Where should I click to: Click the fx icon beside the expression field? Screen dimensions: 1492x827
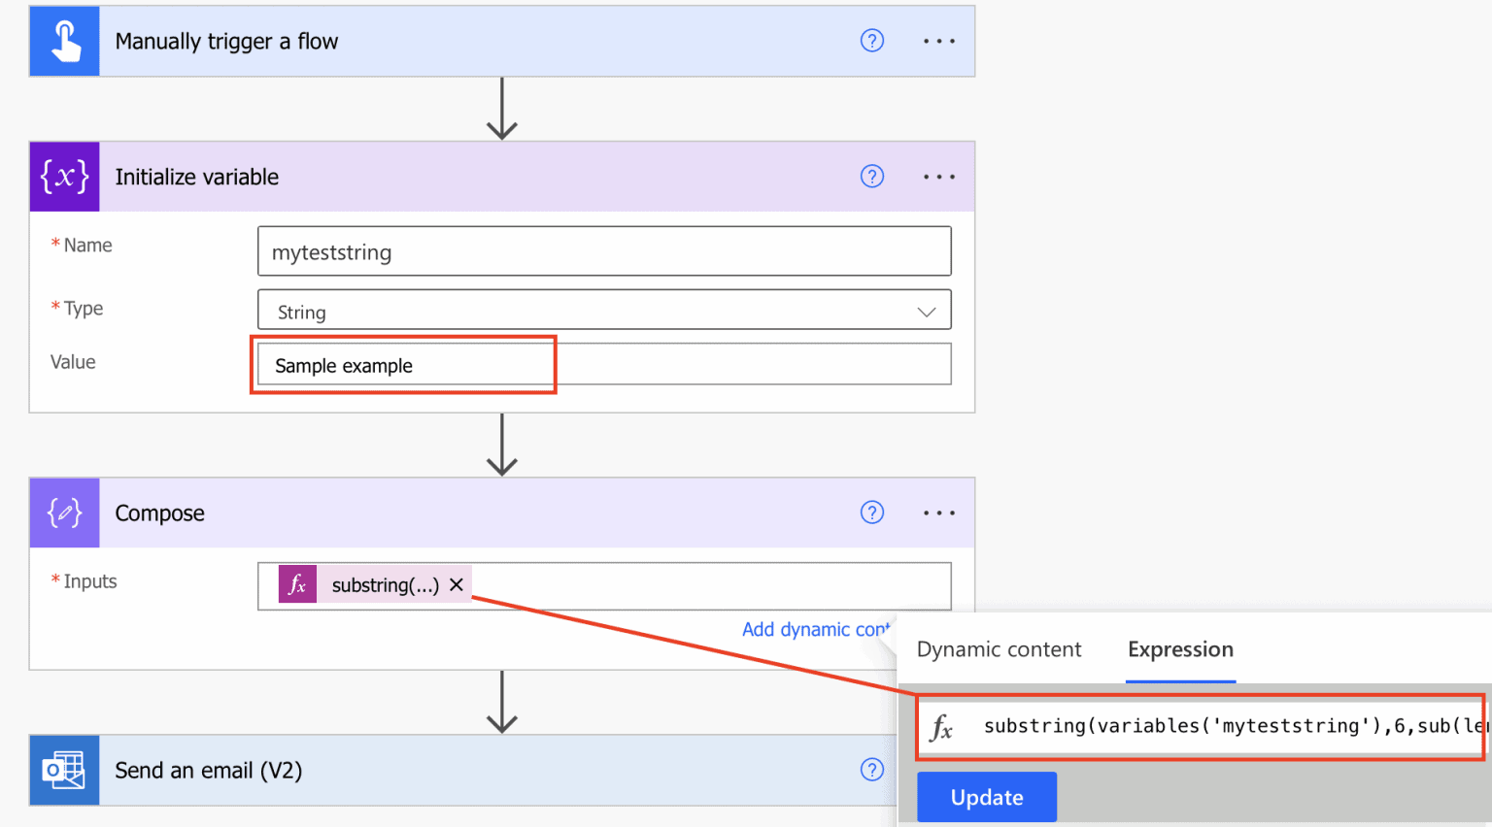pos(943,726)
